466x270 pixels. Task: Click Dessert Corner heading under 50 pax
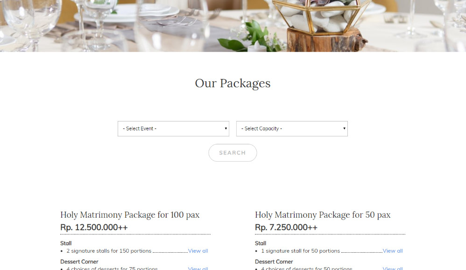274,262
